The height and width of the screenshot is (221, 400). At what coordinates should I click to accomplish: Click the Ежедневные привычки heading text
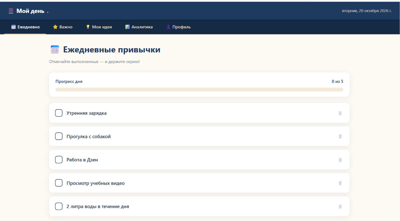(112, 49)
